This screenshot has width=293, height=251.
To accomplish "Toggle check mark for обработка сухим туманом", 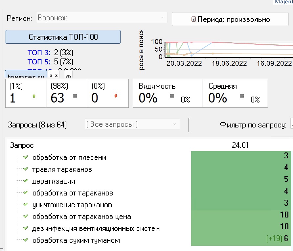I will [x=26, y=240].
